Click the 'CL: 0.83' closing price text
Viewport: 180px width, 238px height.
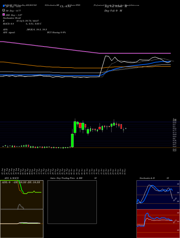click(66, 6)
